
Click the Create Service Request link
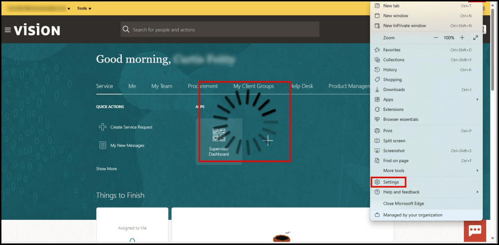131,127
